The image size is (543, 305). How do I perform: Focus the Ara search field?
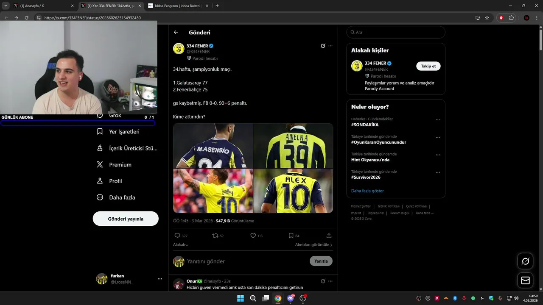point(396,32)
